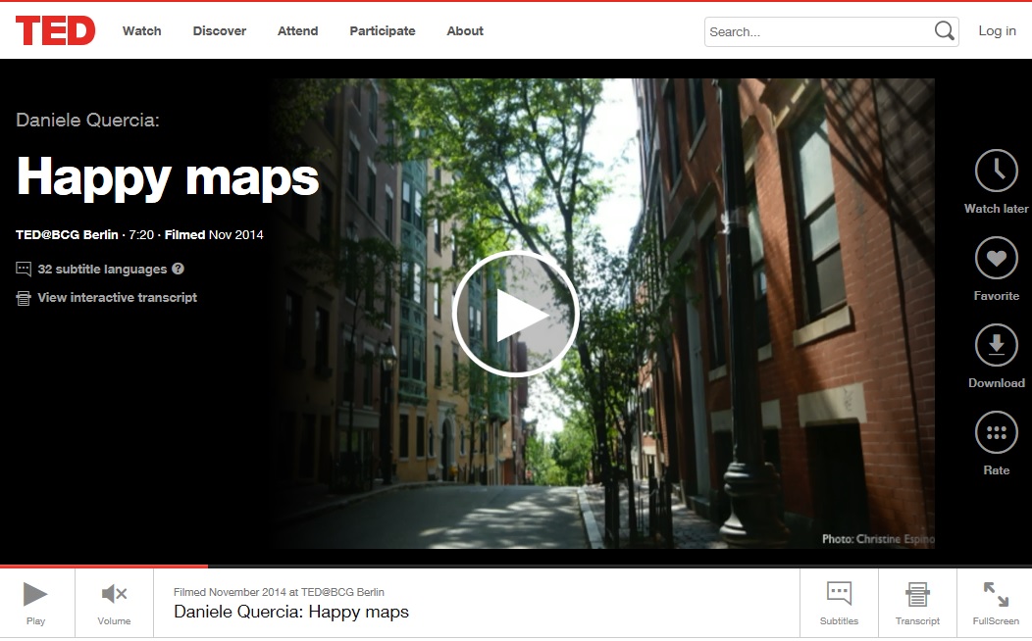Screen dimensions: 1032x641
Task: Expand the Attend menu
Action: tap(297, 31)
